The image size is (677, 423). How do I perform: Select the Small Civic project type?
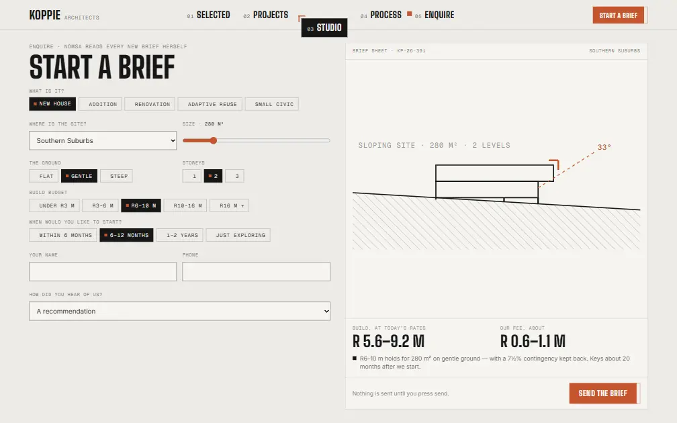coord(271,104)
